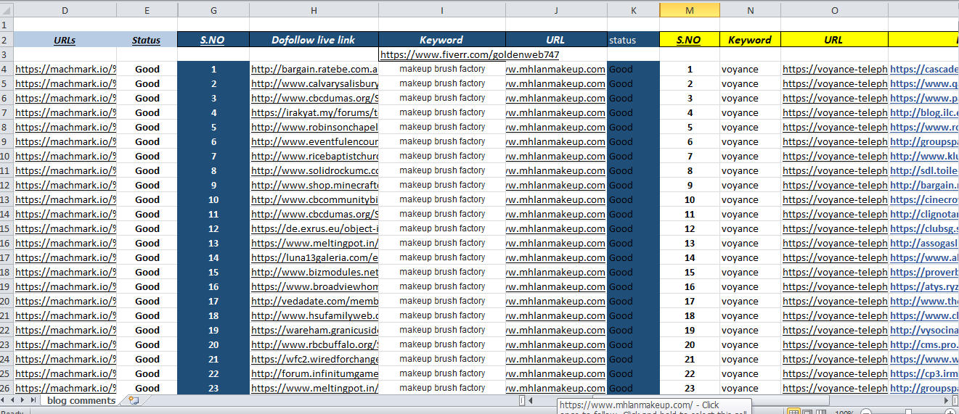959x414 pixels.
Task: Open the bargain.ratebe.com link
Action: [x=314, y=69]
